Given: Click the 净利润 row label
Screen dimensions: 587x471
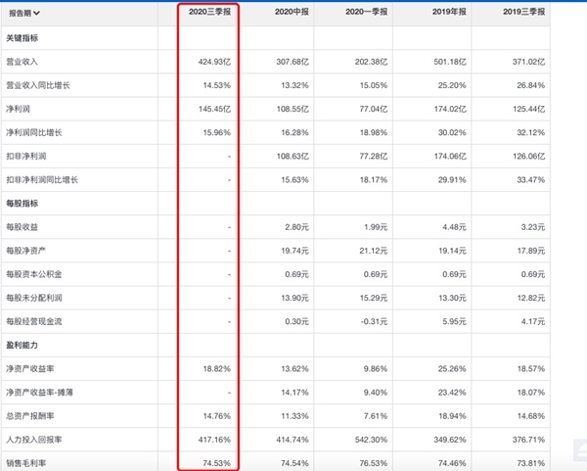Looking at the screenshot, I should click(22, 108).
